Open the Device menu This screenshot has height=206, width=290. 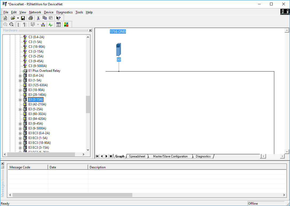[x=49, y=12]
